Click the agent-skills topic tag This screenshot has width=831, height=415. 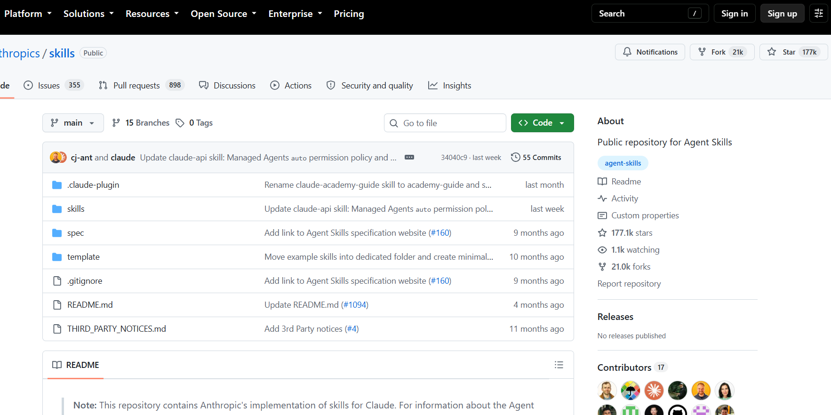click(623, 163)
